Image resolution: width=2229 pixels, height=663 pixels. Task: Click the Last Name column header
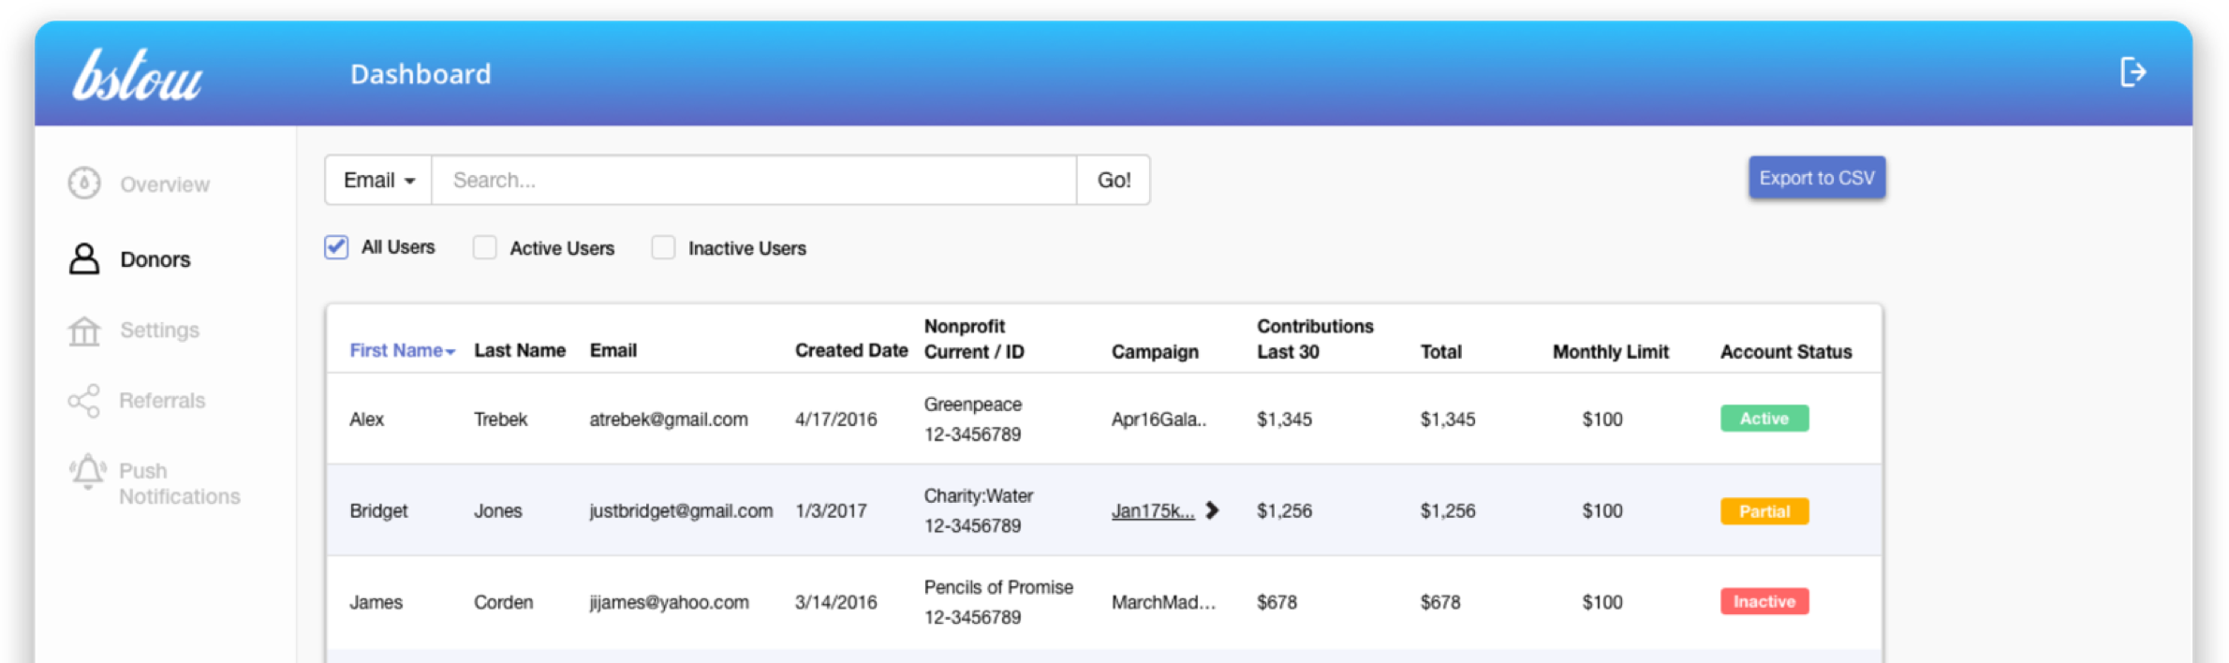point(520,350)
